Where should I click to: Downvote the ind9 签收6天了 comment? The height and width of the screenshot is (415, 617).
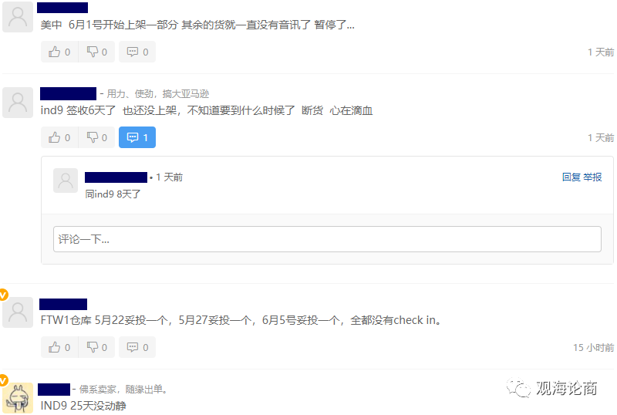coord(97,137)
